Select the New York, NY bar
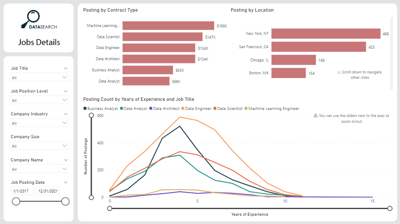The height and width of the screenshot is (224, 400). pos(326,34)
